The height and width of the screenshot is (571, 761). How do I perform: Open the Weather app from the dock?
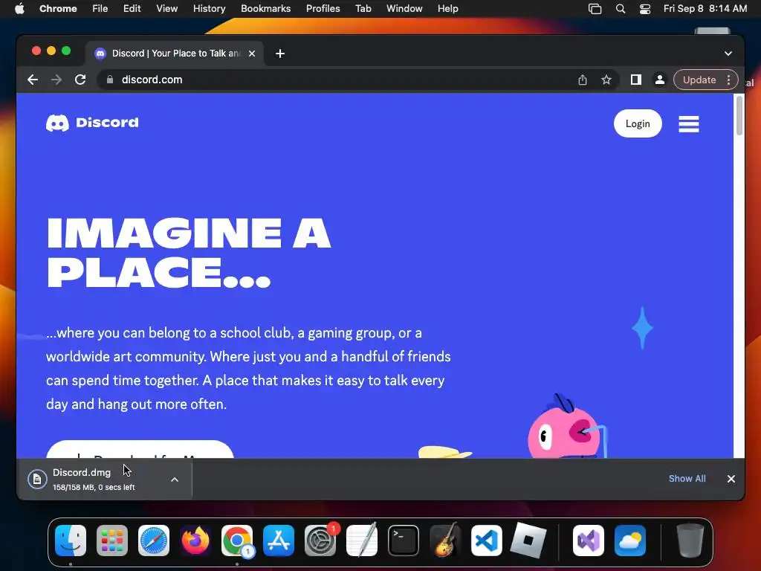point(630,541)
